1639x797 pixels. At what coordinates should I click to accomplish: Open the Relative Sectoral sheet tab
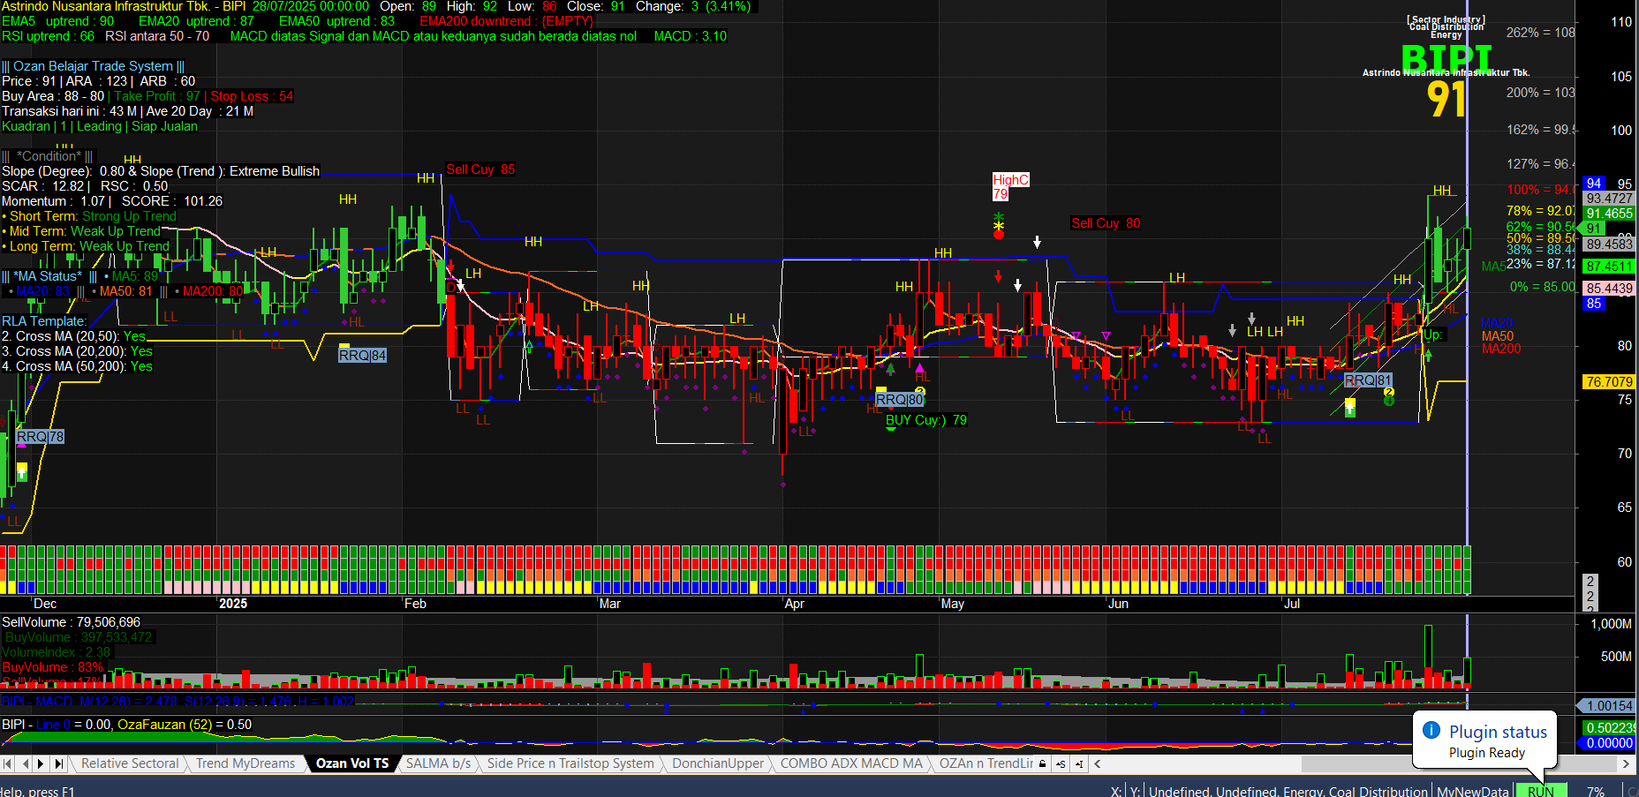(130, 763)
